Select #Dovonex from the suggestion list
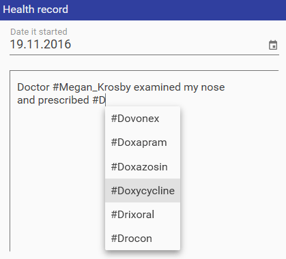Image resolution: width=286 pixels, height=259 pixels. tap(143, 119)
